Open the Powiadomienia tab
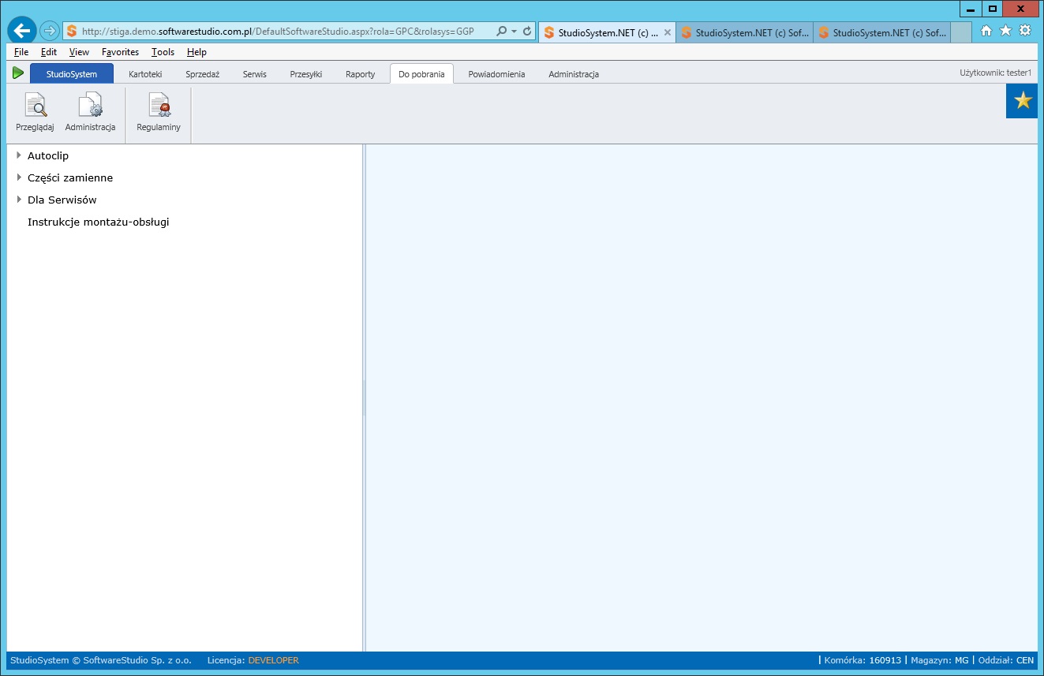This screenshot has width=1044, height=676. tap(496, 74)
